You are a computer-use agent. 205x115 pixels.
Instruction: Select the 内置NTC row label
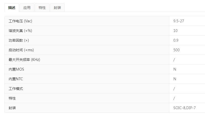coord(16,79)
